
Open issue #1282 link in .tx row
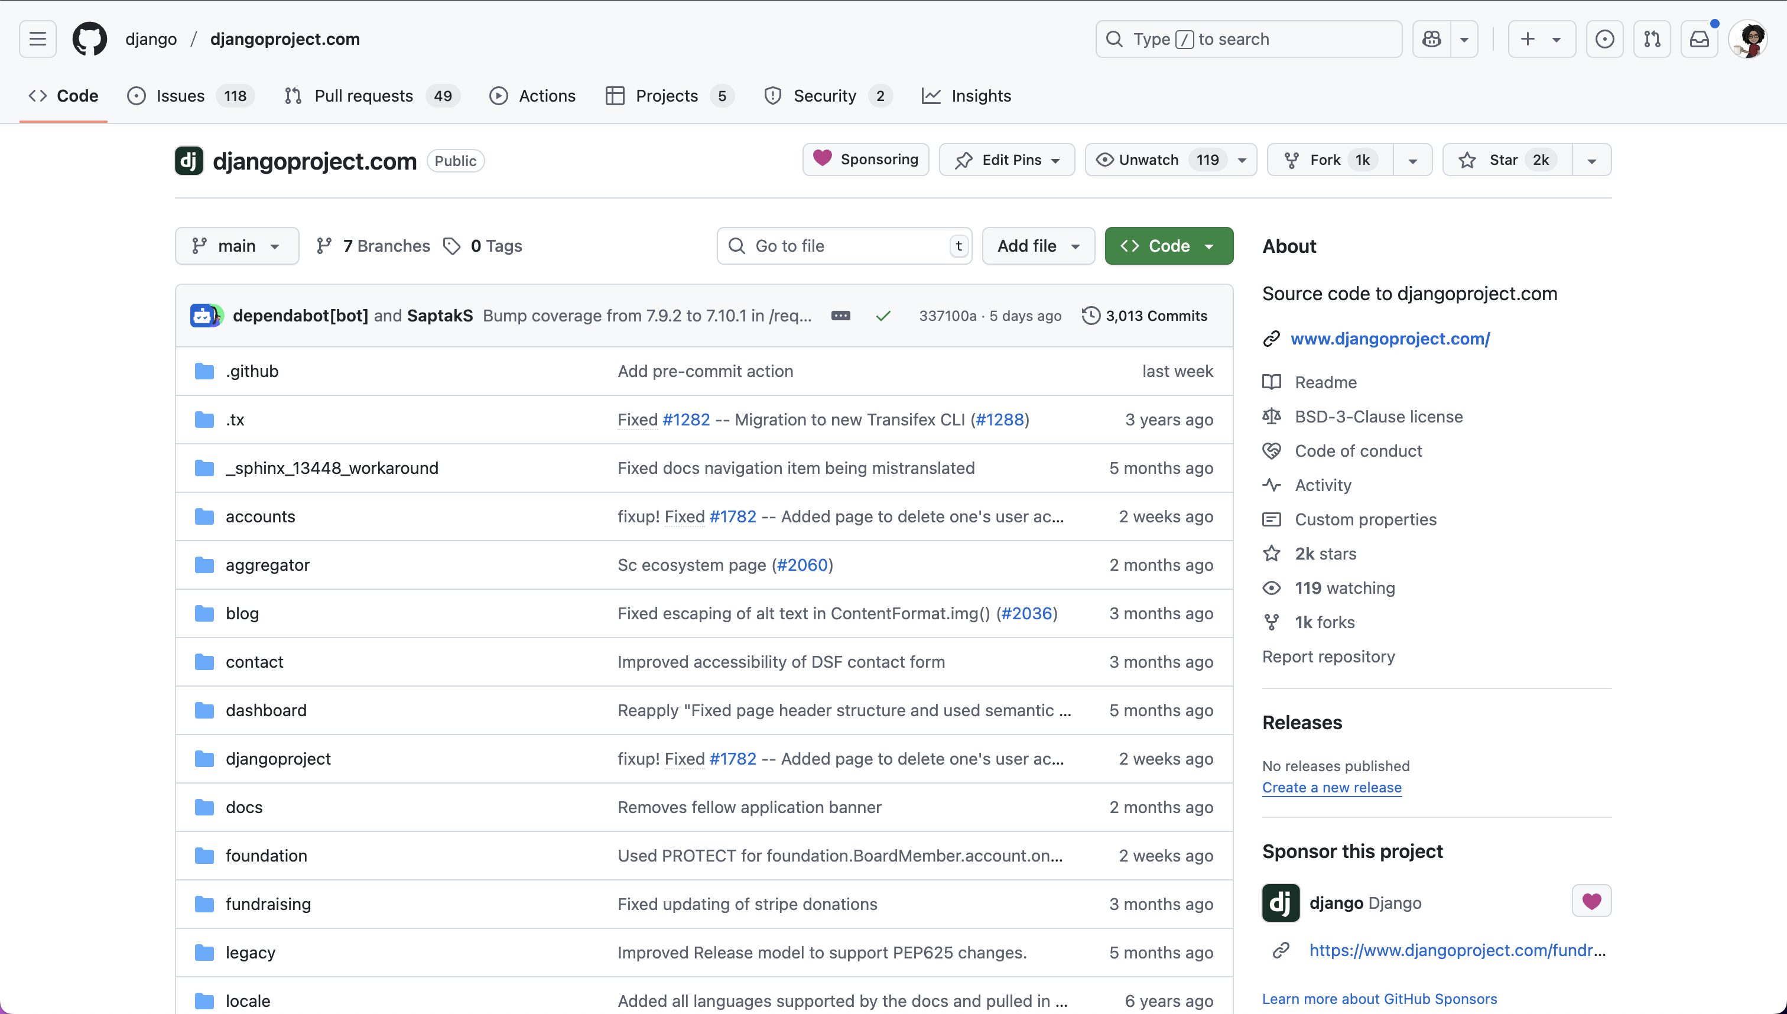coord(687,420)
